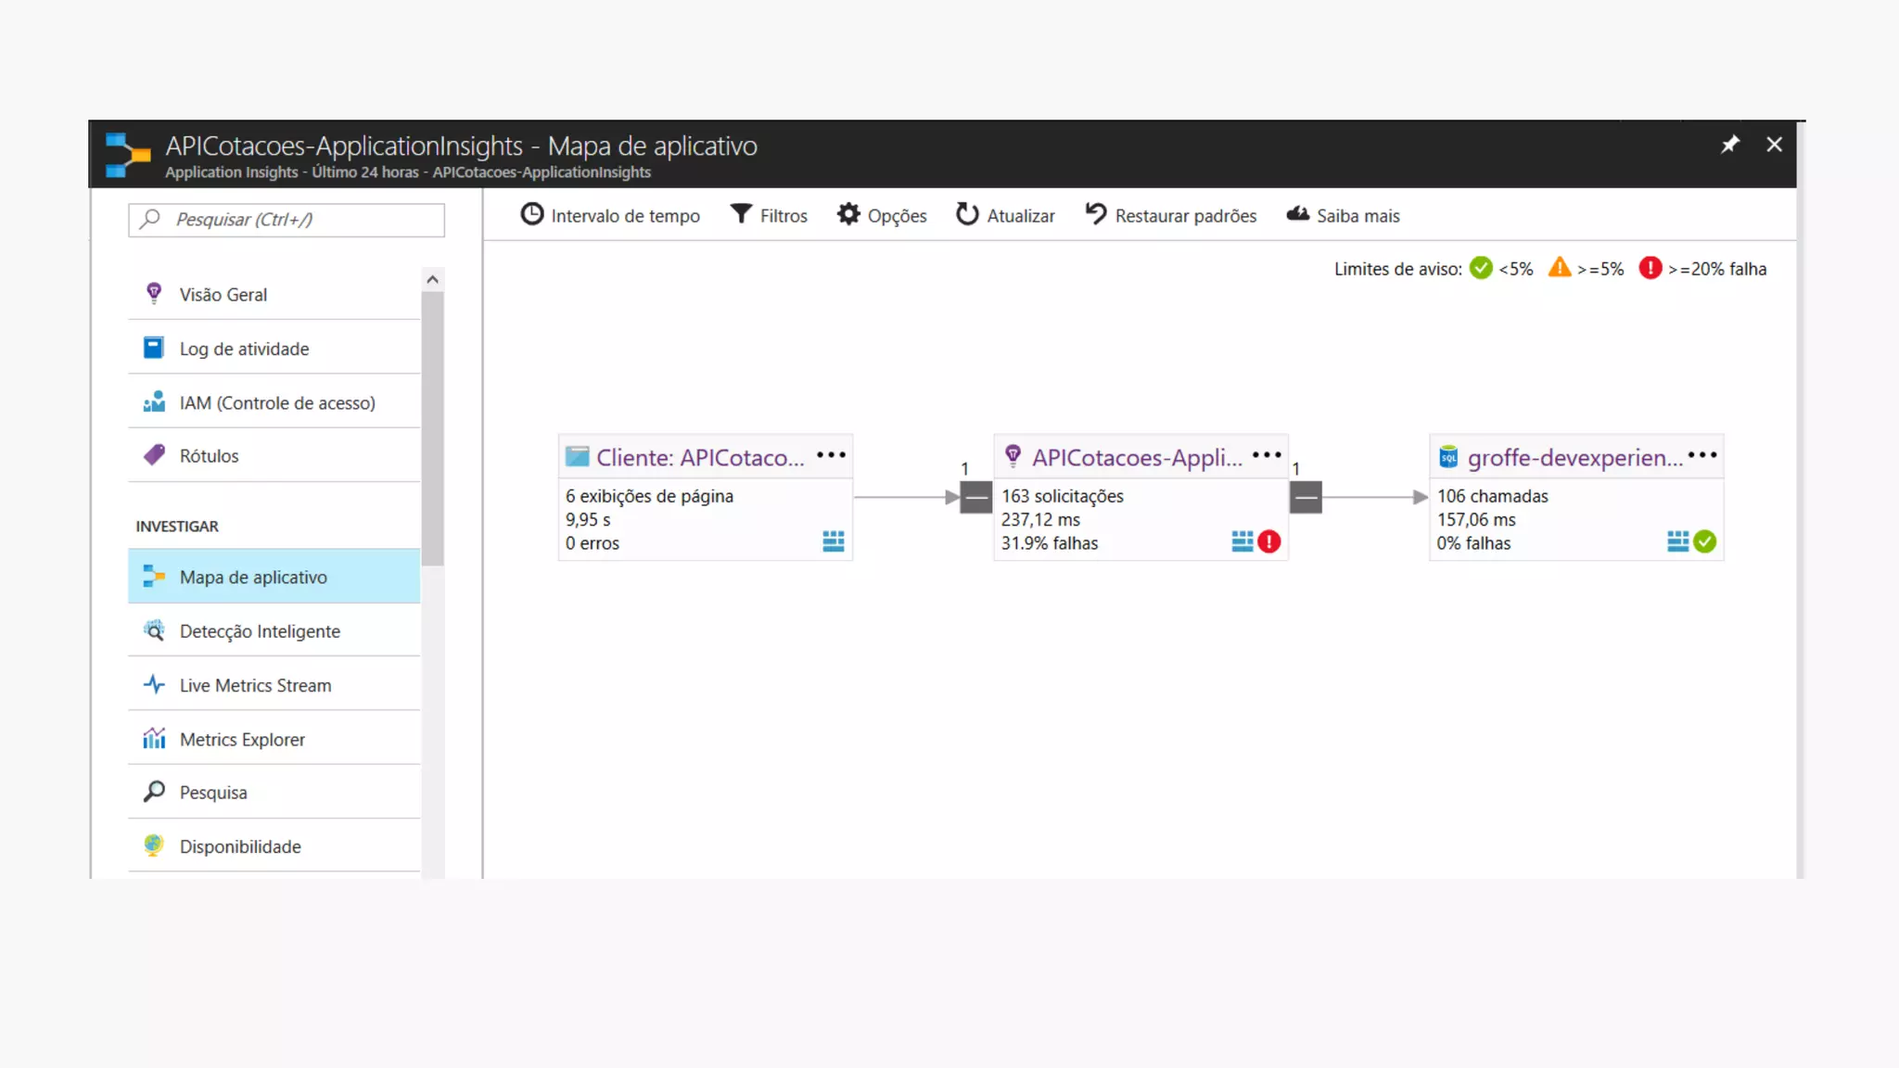Click the green success icon on groffe-devexperien node
The image size is (1899, 1068).
pyautogui.click(x=1704, y=542)
